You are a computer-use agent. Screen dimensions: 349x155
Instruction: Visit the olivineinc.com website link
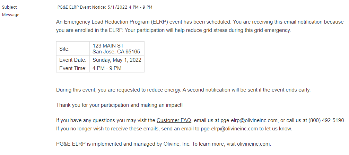253,144
